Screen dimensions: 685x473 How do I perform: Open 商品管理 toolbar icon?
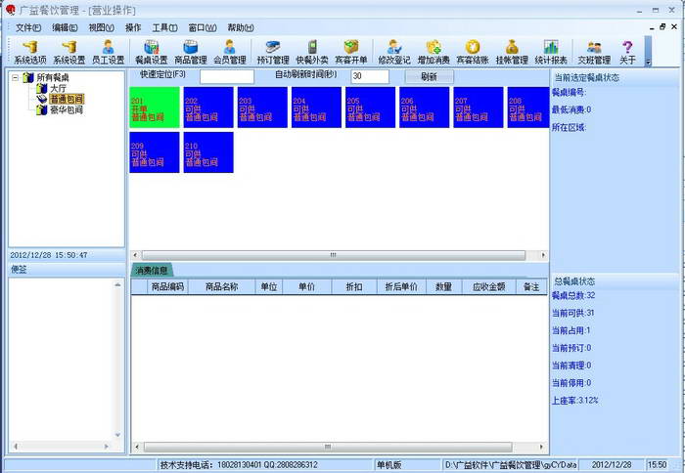click(191, 52)
